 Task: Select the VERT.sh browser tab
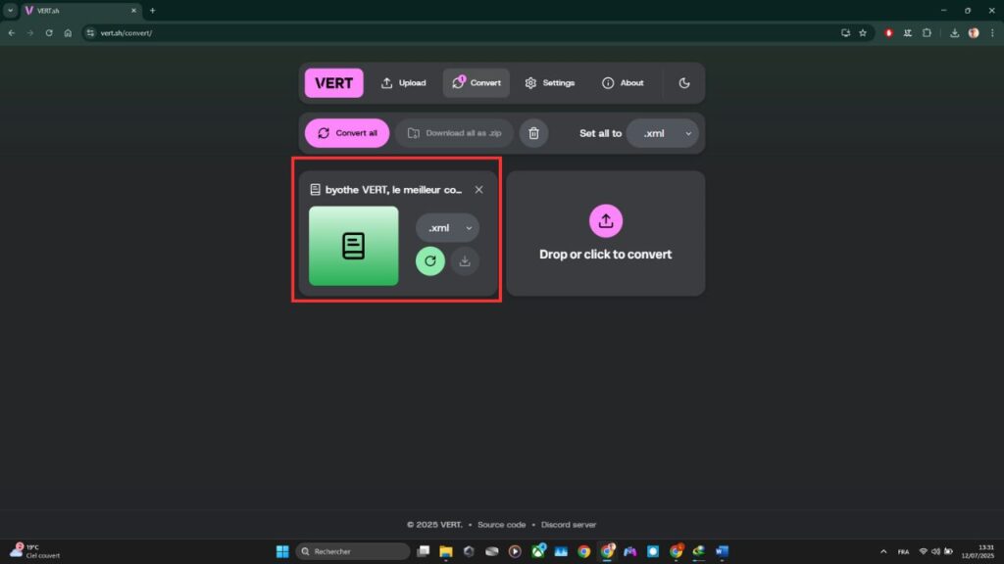(x=80, y=11)
